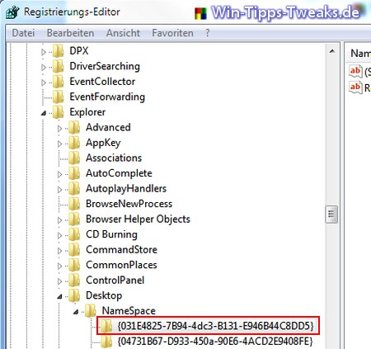
Task: Click the Registrierungs-Editor title bar icon
Action: point(12,12)
